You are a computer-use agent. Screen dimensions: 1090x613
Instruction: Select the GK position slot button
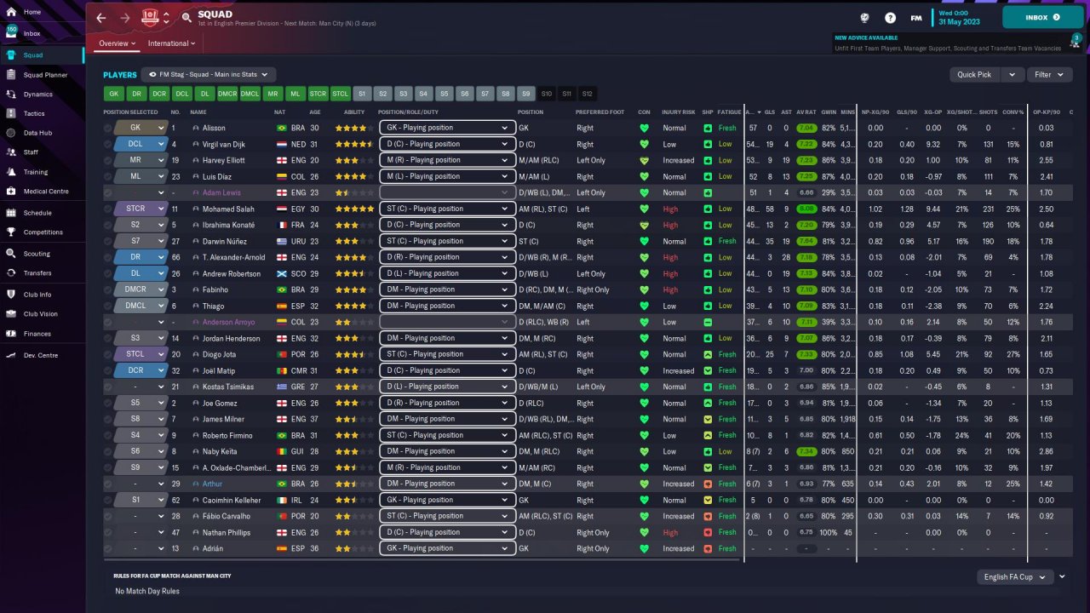(113, 94)
